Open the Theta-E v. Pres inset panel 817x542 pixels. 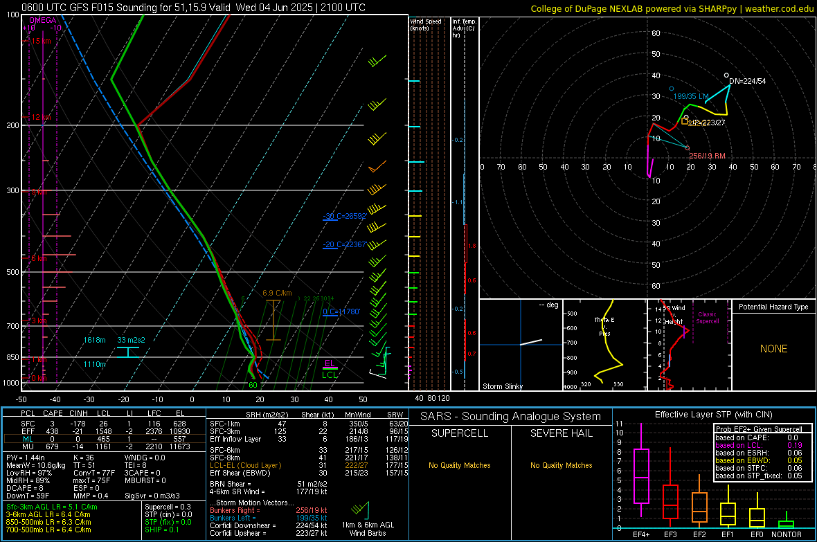tap(604, 345)
